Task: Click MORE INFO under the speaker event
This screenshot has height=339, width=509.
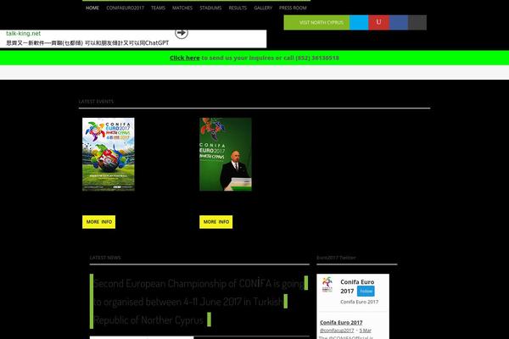Action: [215, 222]
